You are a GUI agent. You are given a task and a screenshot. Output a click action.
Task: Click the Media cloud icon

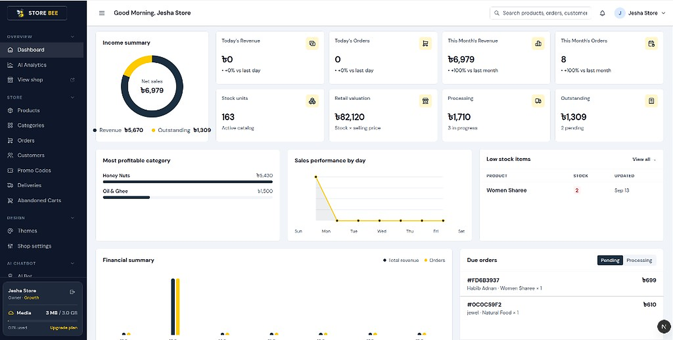tap(11, 313)
